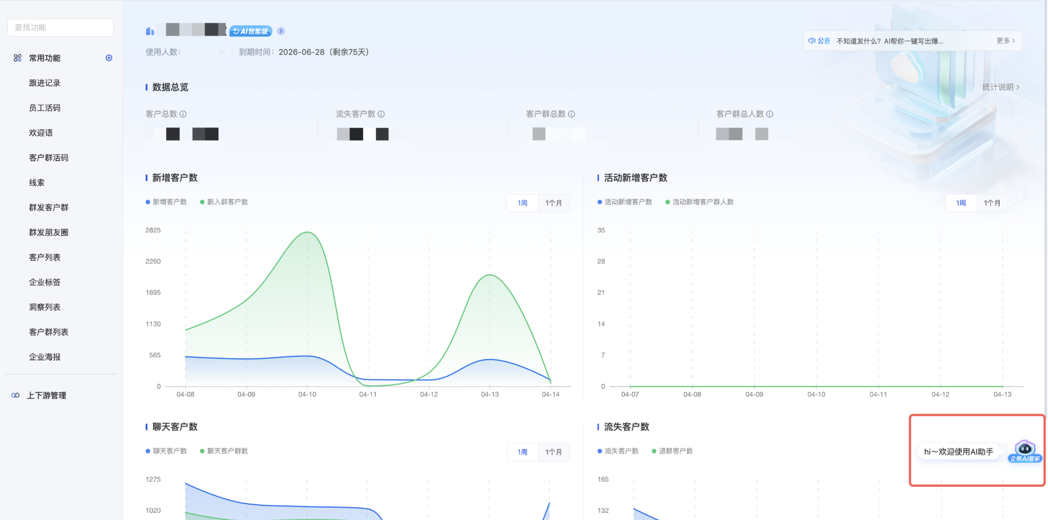Viewport: 1048px width, 520px height.
Task: Toggle 聊天客户数 legend series
Action: [x=167, y=451]
